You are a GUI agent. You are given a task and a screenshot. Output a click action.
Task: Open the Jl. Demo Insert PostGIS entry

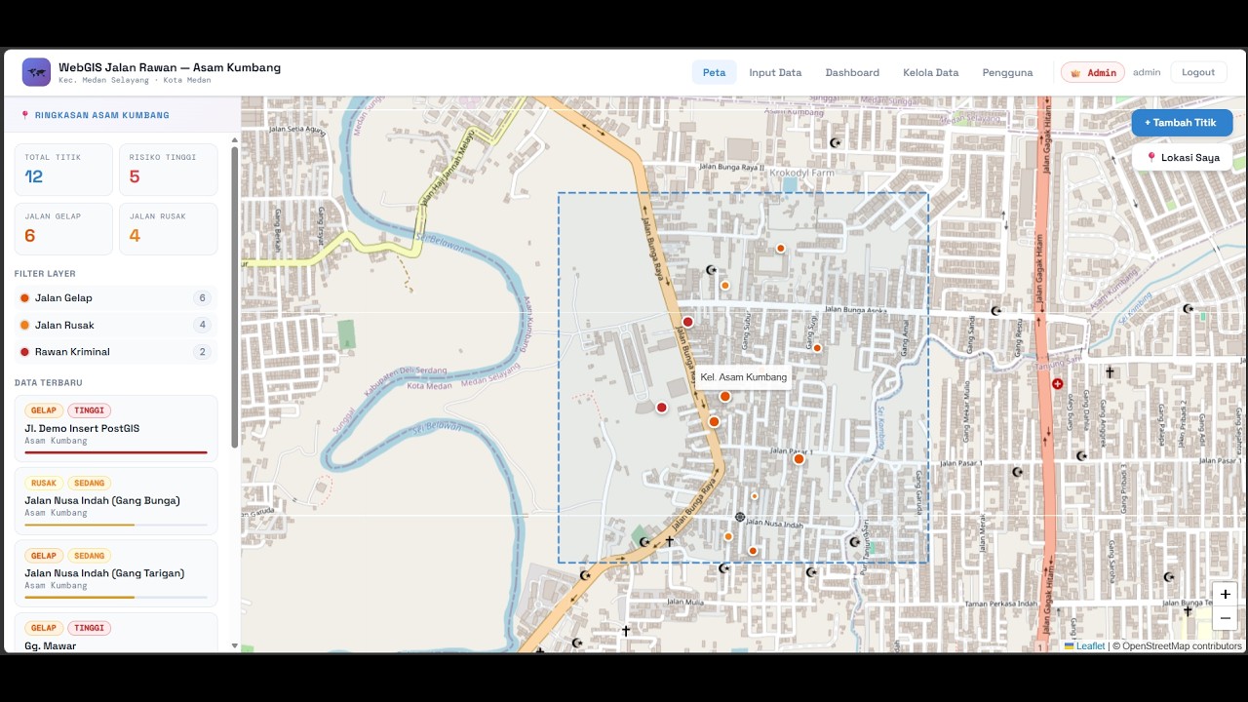[x=116, y=427]
